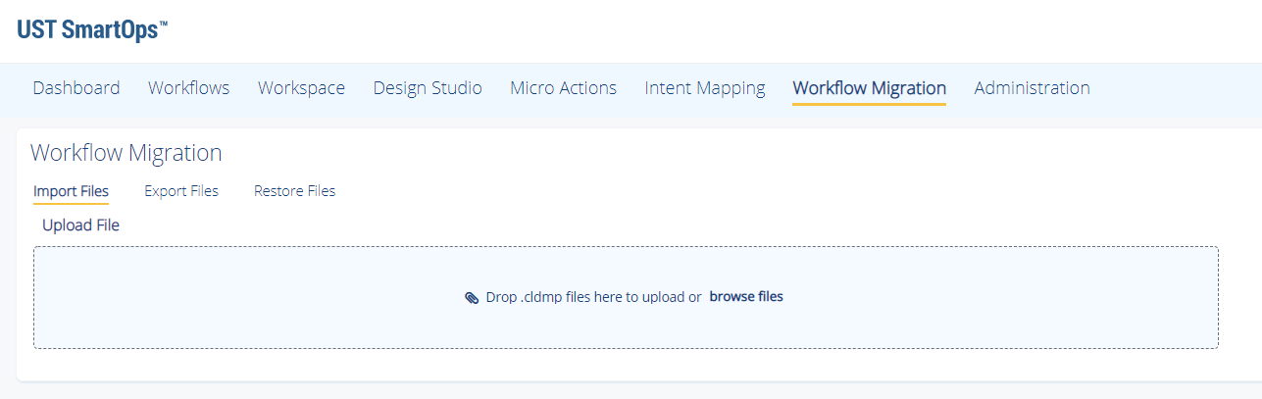Switch to the Workspace tab
Viewport: 1262px width, 399px height.
(301, 88)
